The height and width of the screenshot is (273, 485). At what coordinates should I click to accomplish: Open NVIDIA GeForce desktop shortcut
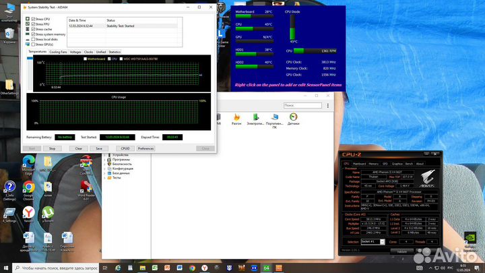coord(470,242)
